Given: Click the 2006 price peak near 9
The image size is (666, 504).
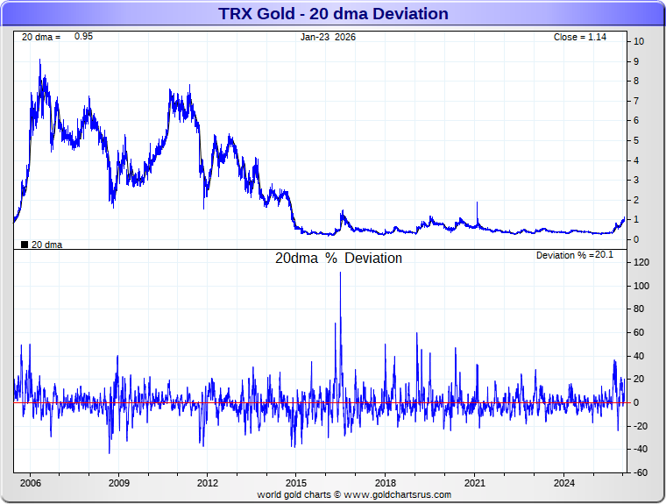Looking at the screenshot, I should (x=40, y=60).
